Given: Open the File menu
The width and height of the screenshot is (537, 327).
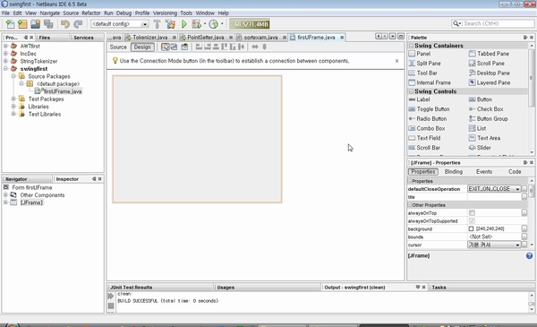Looking at the screenshot, I should tap(5, 13).
